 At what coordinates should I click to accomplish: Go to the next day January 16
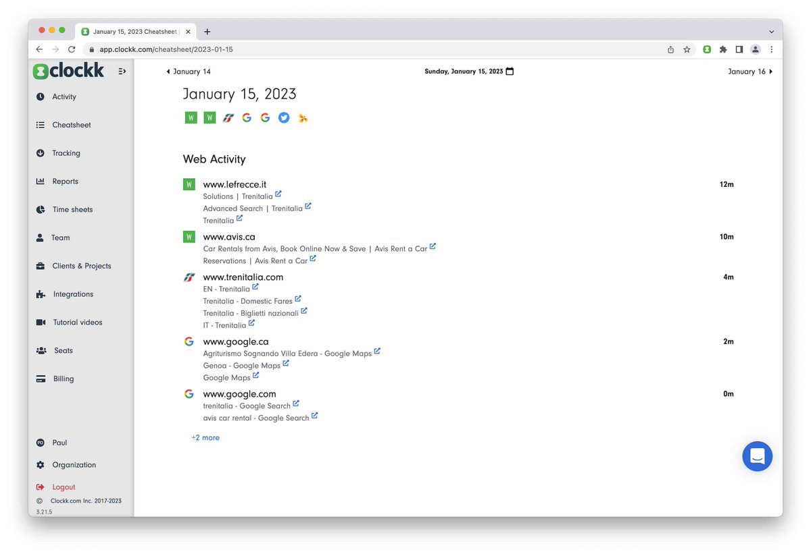click(750, 72)
